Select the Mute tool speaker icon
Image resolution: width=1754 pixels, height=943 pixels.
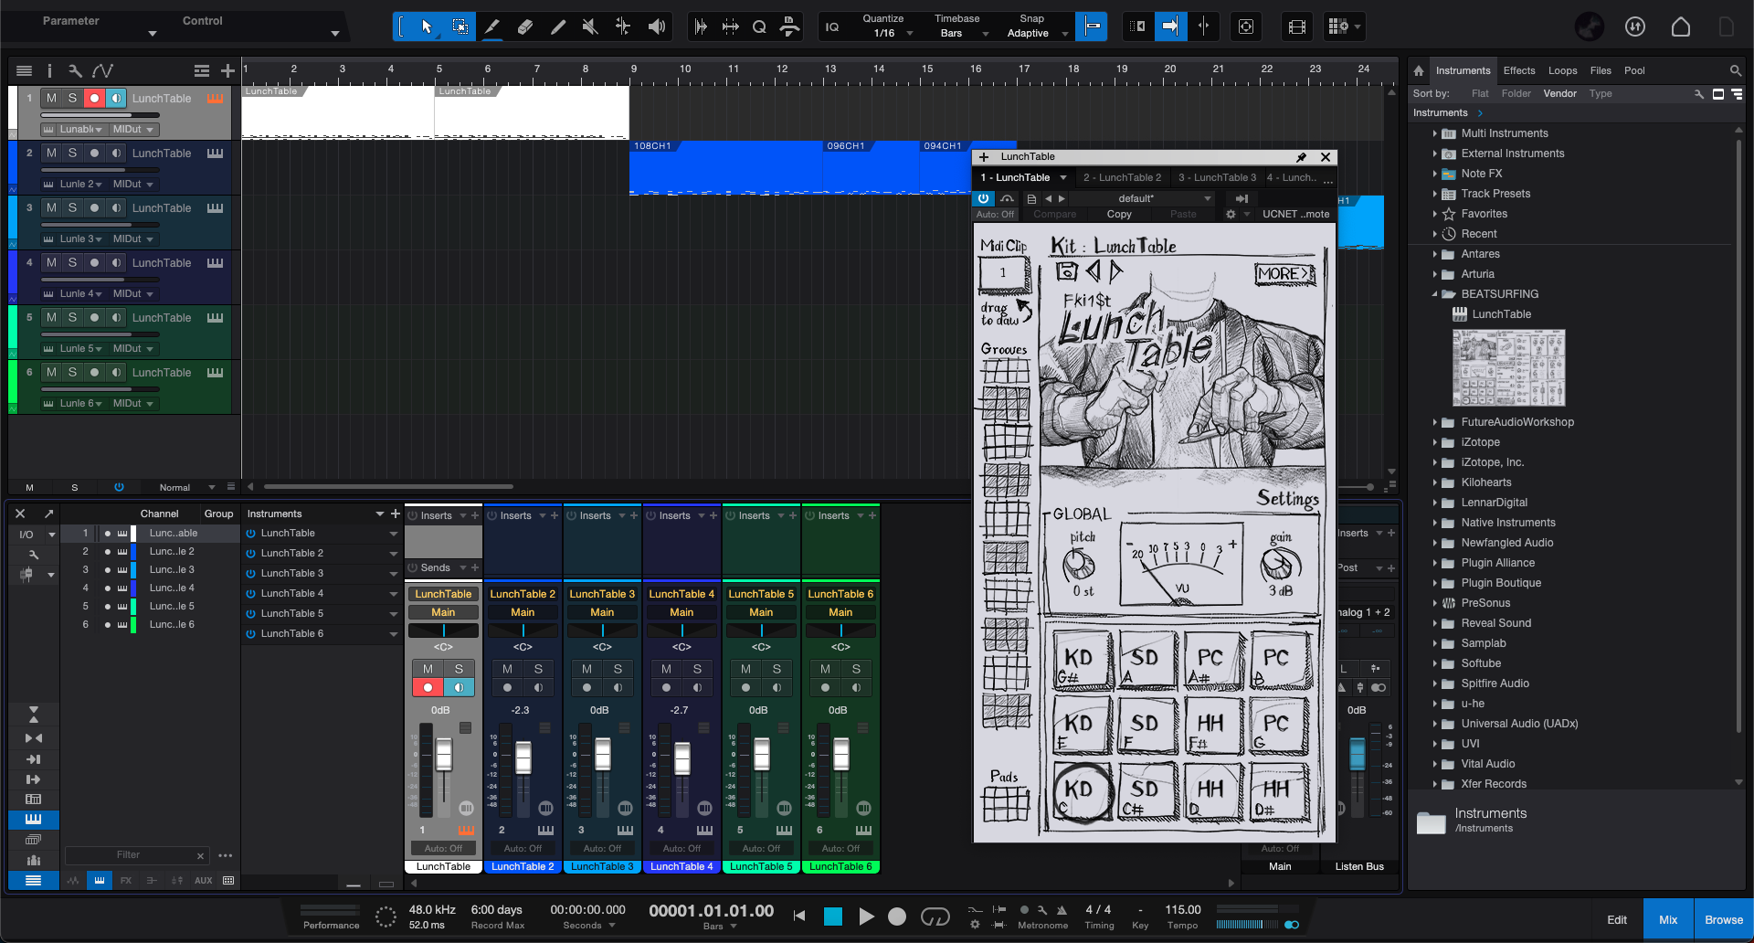pos(590,26)
